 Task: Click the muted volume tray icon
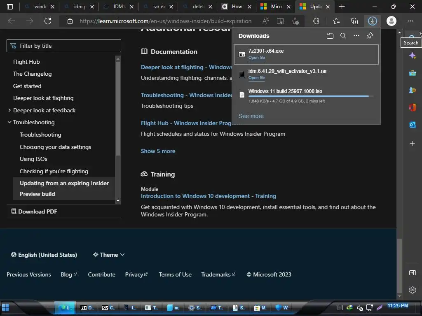360,308
